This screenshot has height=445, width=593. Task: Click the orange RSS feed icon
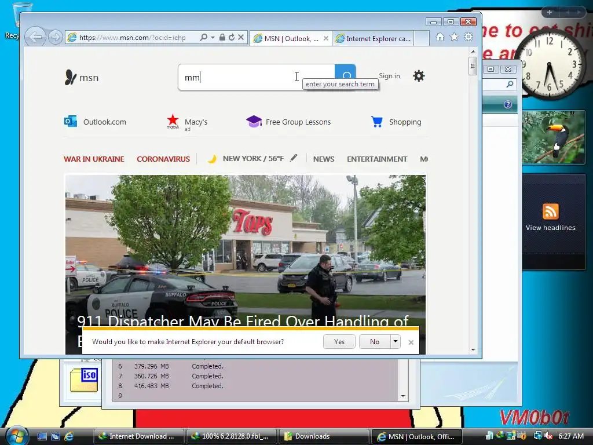(550, 211)
